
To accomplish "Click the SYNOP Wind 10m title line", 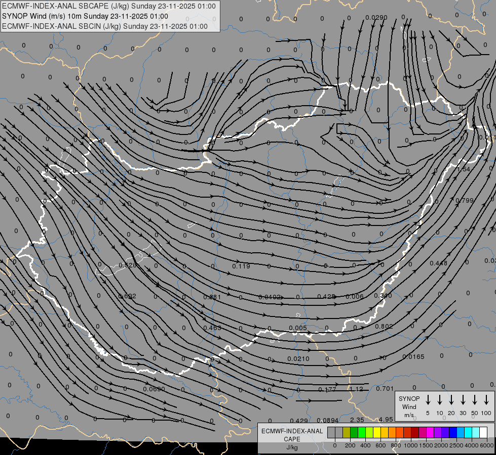I will (x=85, y=16).
